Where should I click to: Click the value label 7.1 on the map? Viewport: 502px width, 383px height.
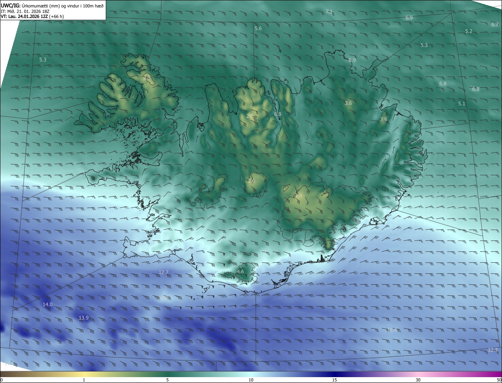pyautogui.click(x=329, y=12)
